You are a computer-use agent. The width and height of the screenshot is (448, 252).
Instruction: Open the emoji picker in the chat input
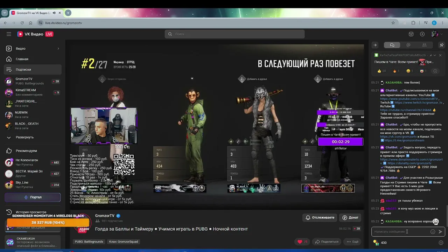[433, 232]
